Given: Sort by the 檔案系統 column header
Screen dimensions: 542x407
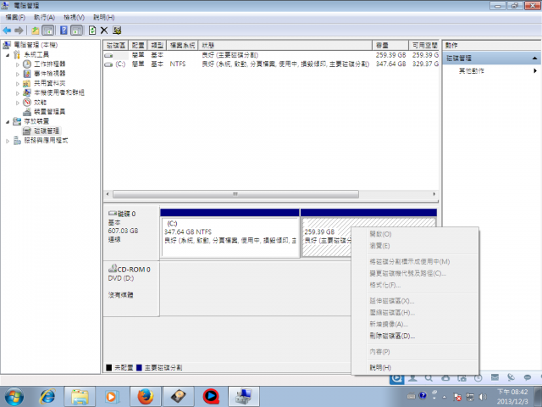Looking at the screenshot, I should click(183, 45).
